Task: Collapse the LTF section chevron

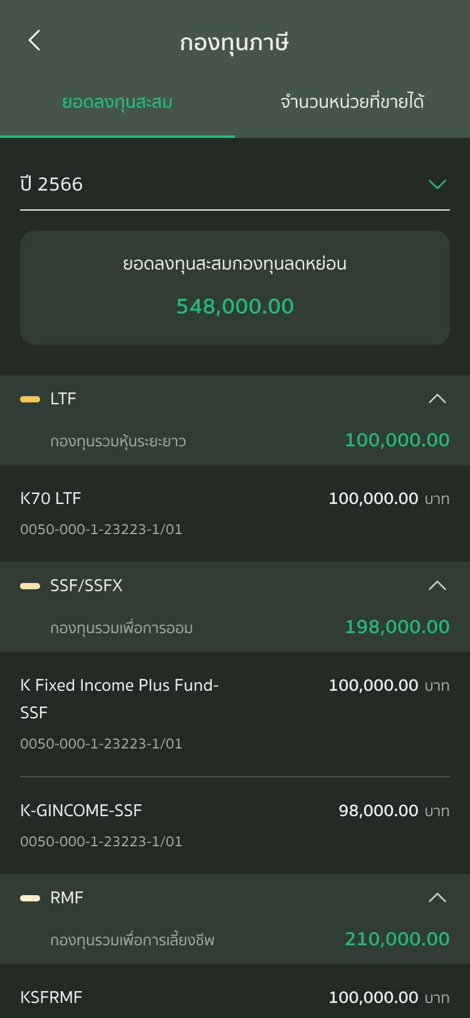Action: tap(437, 399)
